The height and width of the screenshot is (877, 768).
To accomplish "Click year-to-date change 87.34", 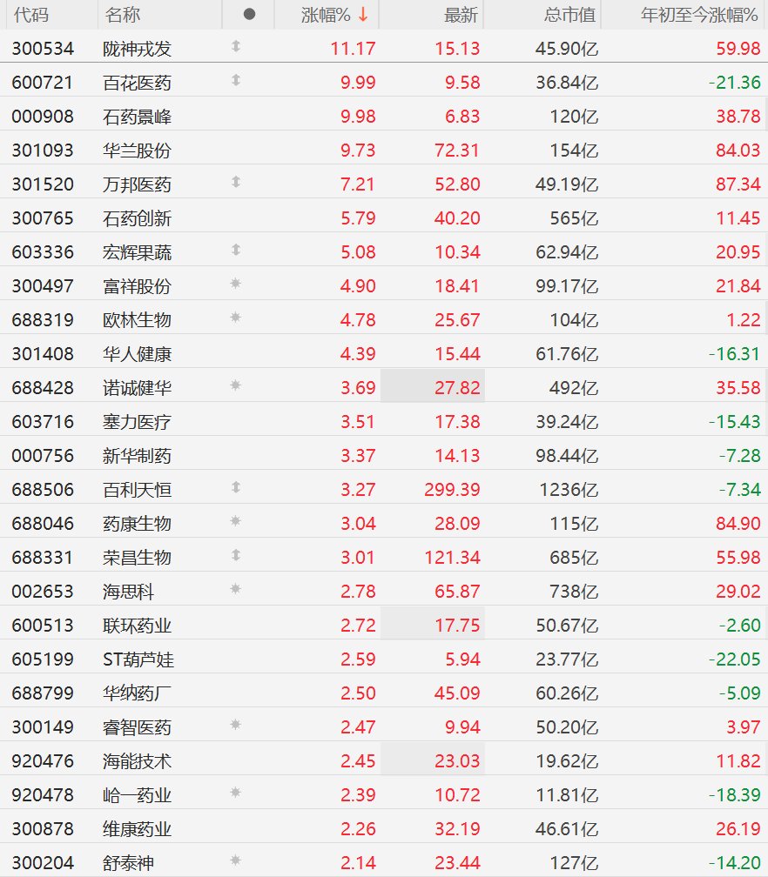I will (x=738, y=184).
